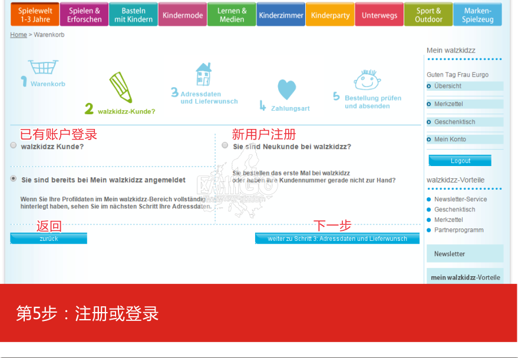
Task: Click the green pencil walzkidzz-Kunde step icon
Action: click(121, 87)
